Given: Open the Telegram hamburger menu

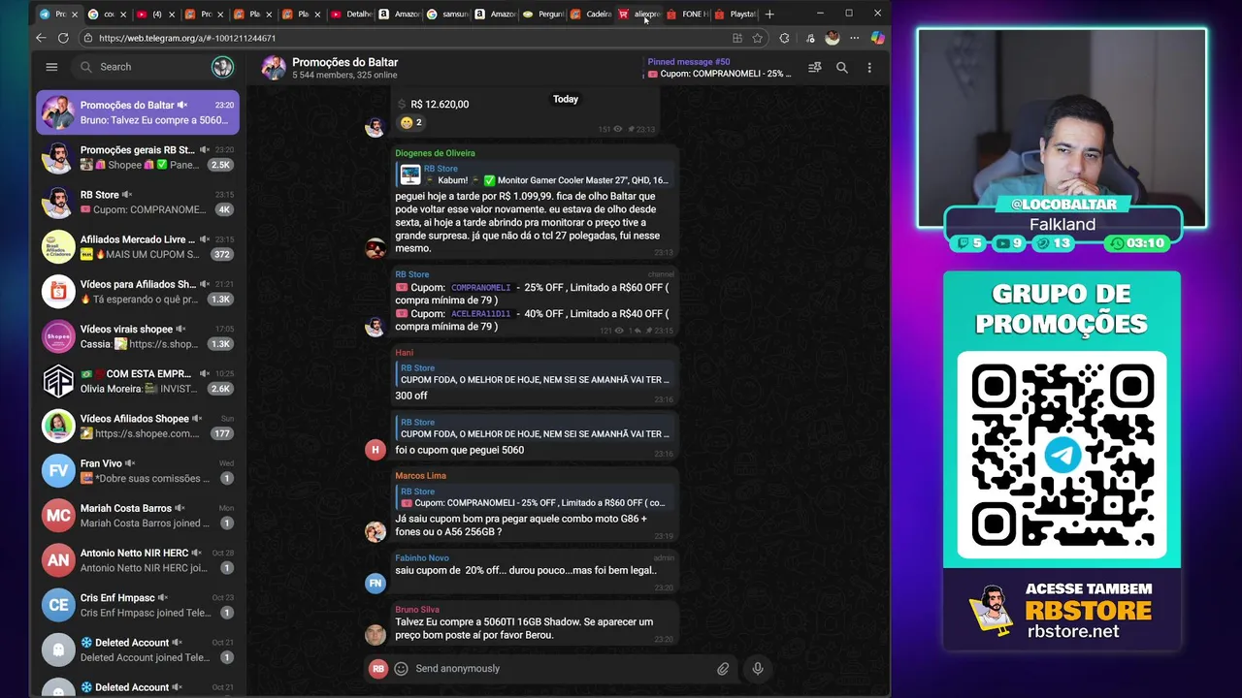Looking at the screenshot, I should click(x=51, y=67).
